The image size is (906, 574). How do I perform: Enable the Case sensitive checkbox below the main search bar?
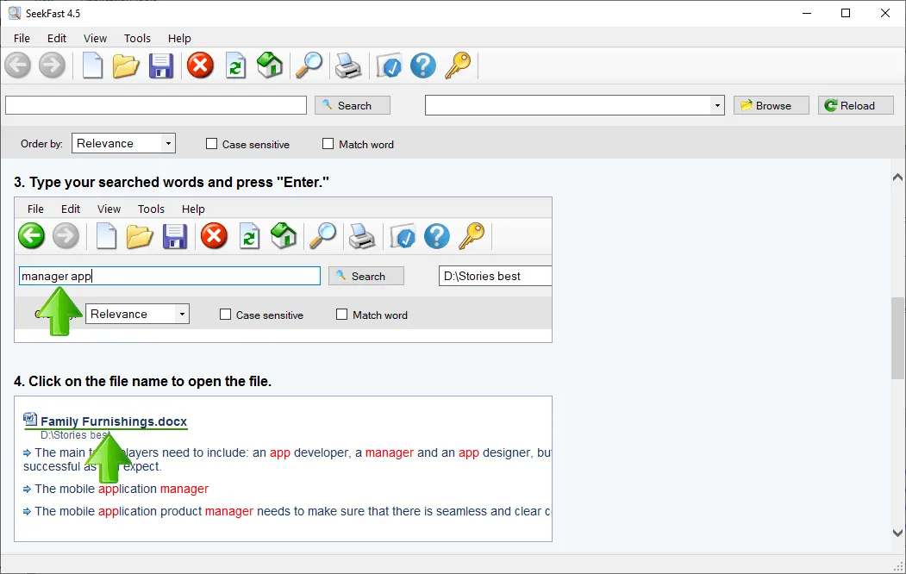click(211, 144)
